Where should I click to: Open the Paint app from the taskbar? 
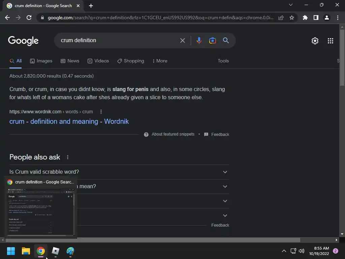point(70,251)
